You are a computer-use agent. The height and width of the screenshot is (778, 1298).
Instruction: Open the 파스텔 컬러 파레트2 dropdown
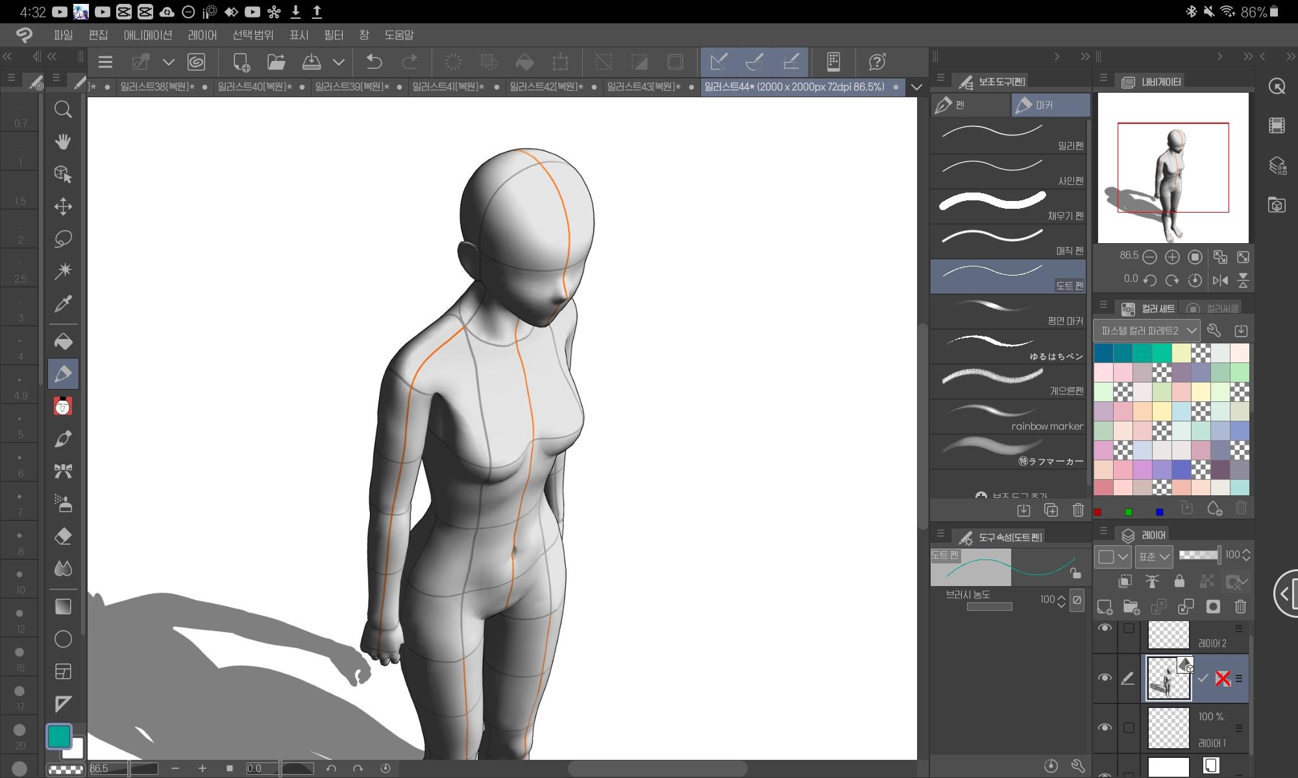tap(1147, 331)
